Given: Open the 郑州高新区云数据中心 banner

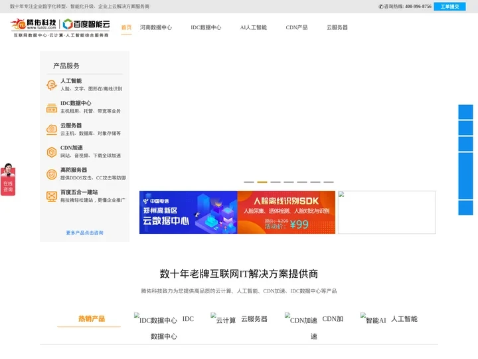Looking at the screenshot, I should [x=189, y=213].
